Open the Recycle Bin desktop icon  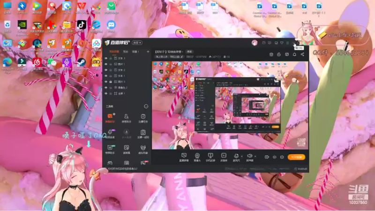point(7,26)
